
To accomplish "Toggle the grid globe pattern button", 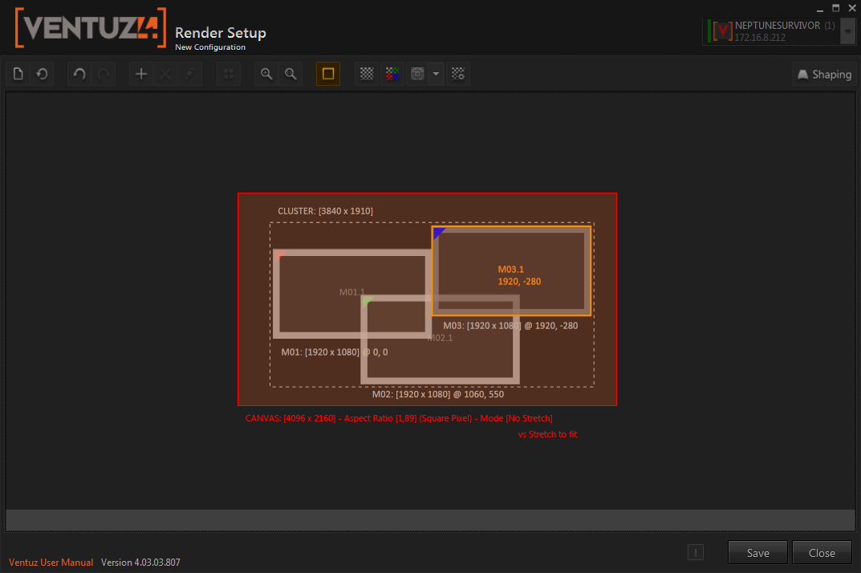I will (417, 75).
